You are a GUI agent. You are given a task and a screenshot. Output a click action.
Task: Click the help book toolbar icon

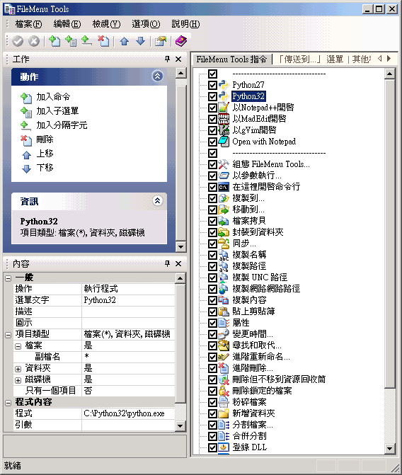tap(181, 41)
